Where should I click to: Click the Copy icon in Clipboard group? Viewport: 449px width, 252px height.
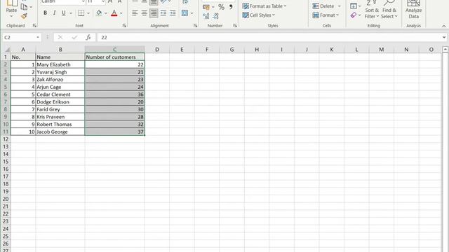coord(24,7)
